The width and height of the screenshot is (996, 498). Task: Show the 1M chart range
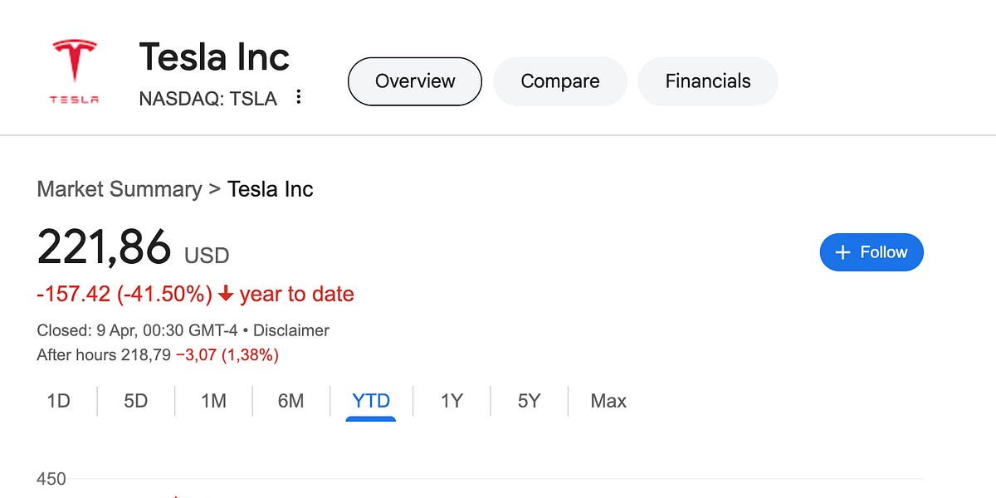[213, 402]
